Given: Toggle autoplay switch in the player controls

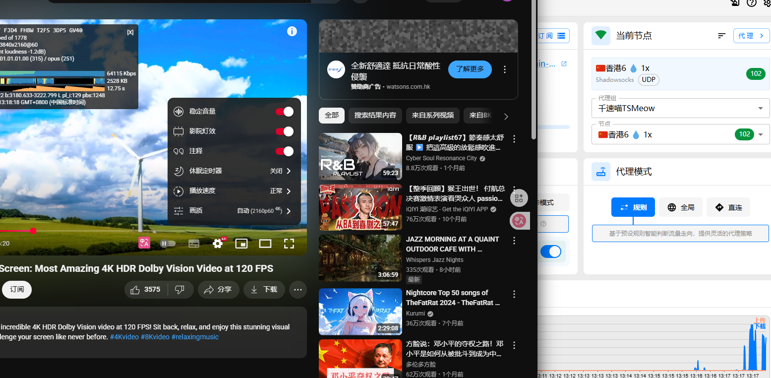Looking at the screenshot, I should pyautogui.click(x=168, y=244).
